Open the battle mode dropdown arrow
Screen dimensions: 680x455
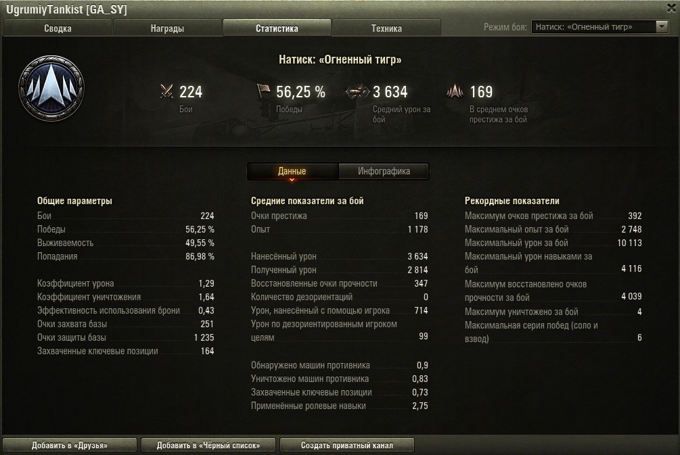[662, 27]
